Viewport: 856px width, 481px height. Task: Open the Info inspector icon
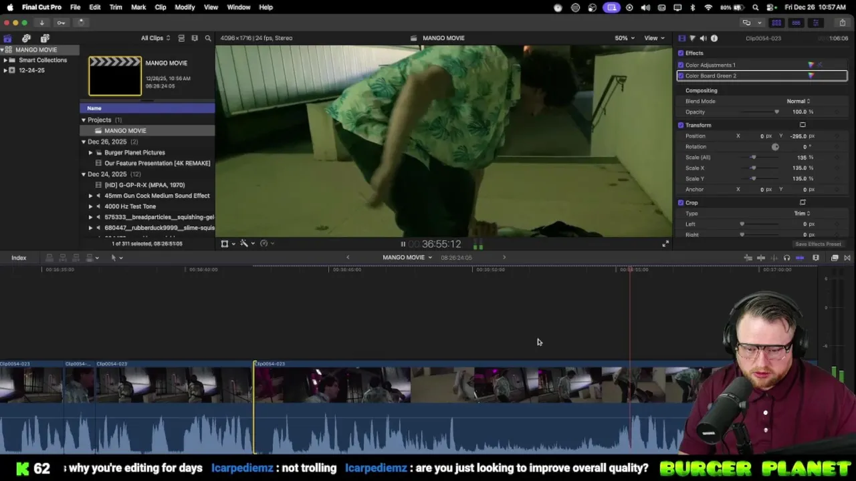click(x=714, y=38)
